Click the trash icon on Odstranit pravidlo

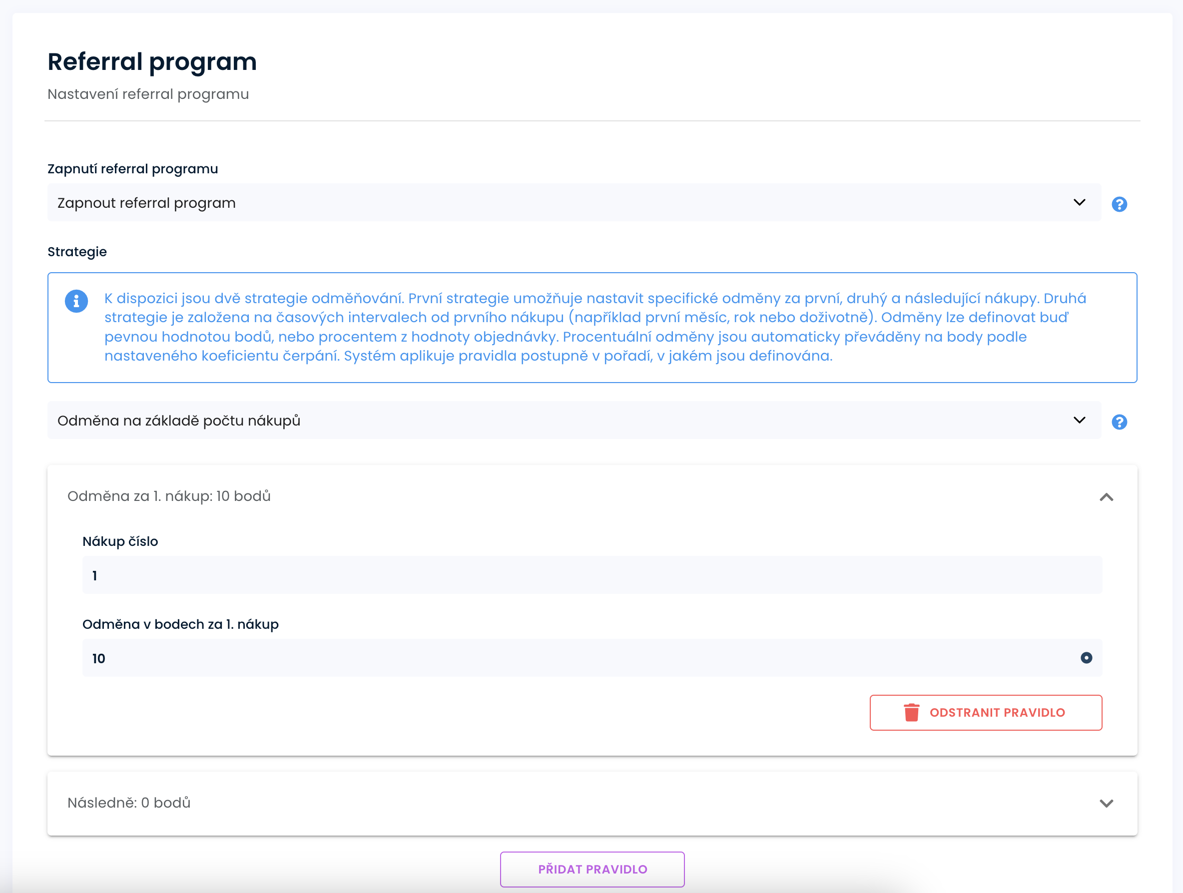coord(911,712)
